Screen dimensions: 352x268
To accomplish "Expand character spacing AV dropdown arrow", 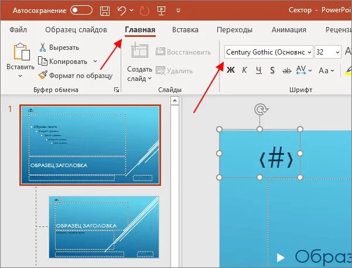I will point(310,70).
